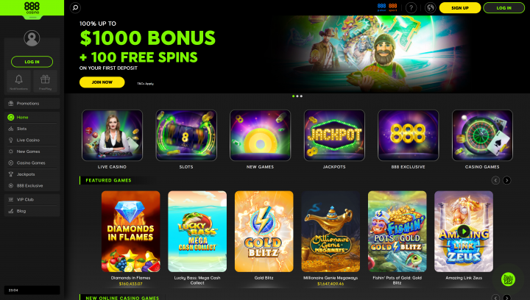This screenshot has width=530, height=300.
Task: Click the yellow SIGN UP button
Action: (x=460, y=8)
